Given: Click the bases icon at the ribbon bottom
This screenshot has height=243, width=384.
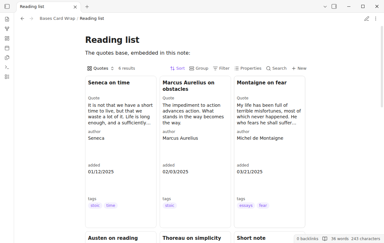Looking at the screenshot, I should 7,77.
